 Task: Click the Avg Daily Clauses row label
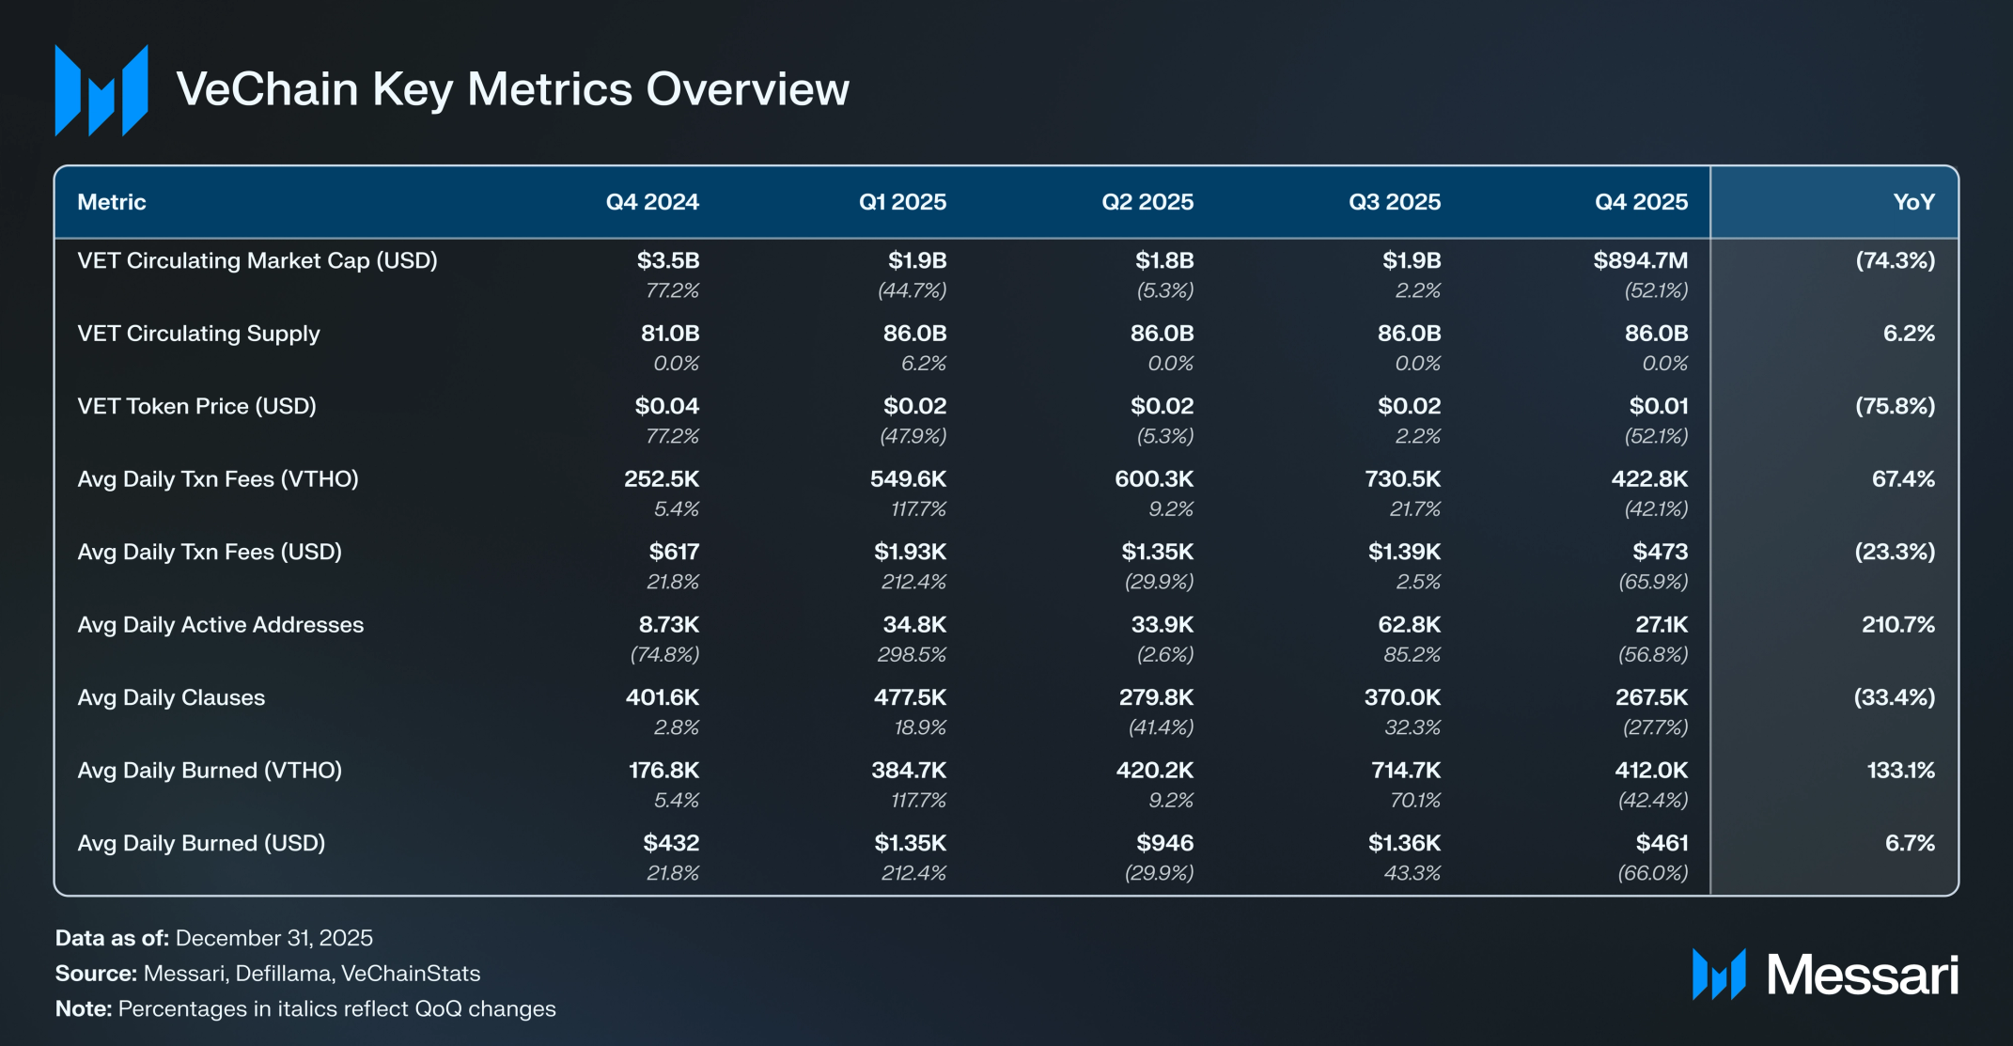pos(171,697)
